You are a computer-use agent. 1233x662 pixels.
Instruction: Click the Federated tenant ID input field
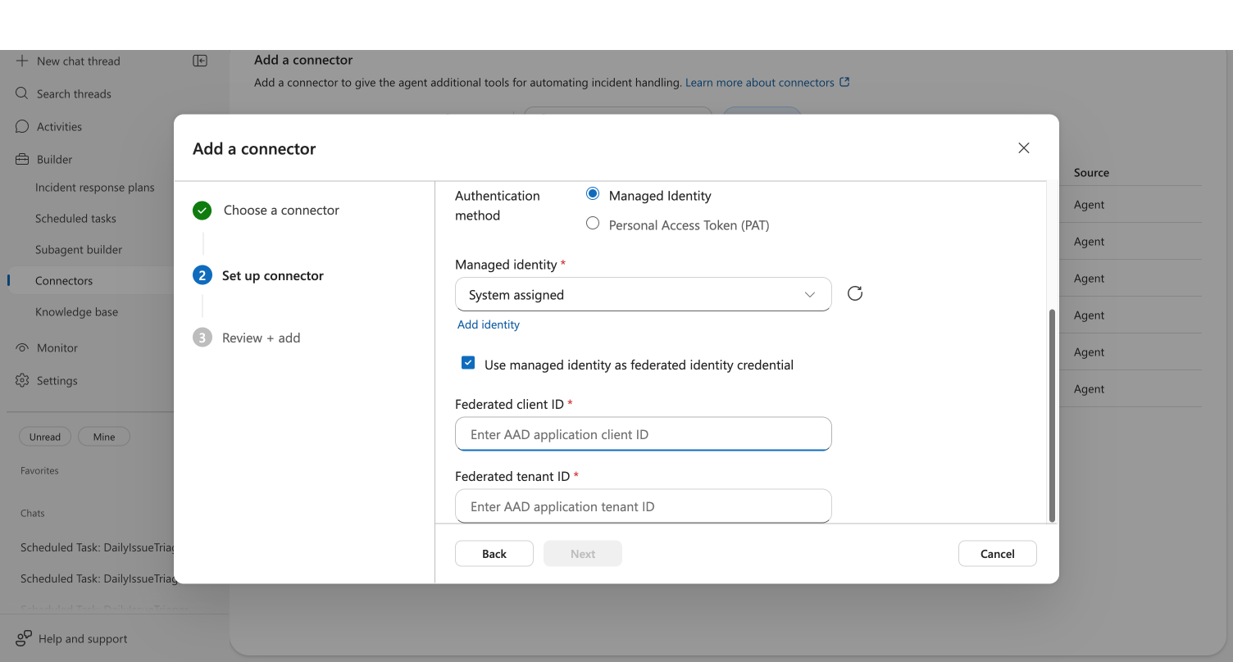(x=644, y=506)
